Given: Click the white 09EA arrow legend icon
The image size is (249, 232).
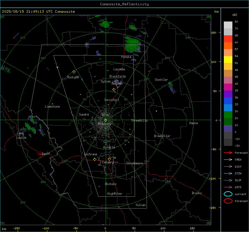Looking at the screenshot, I should [x=228, y=159].
